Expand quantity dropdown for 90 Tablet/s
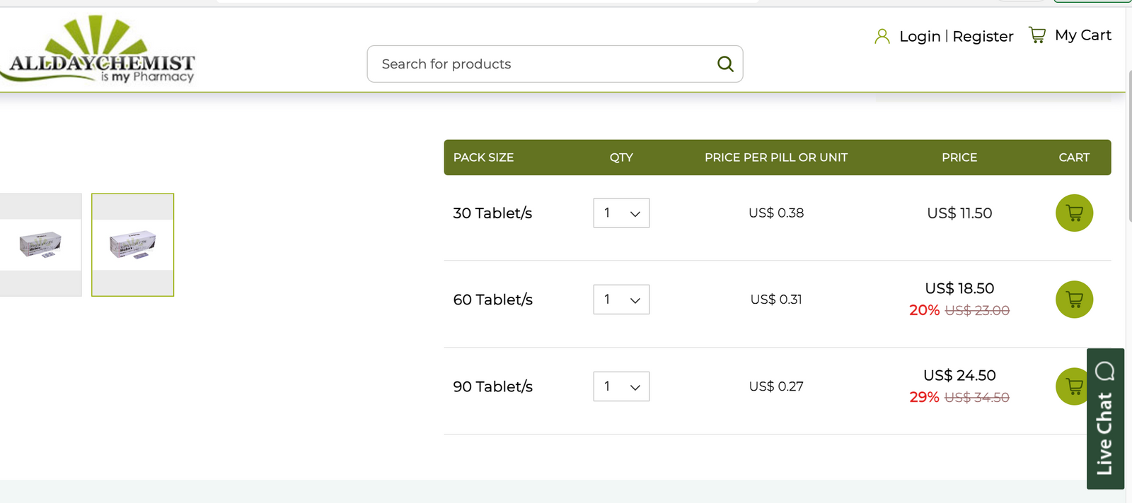Image resolution: width=1132 pixels, height=503 pixels. click(621, 386)
